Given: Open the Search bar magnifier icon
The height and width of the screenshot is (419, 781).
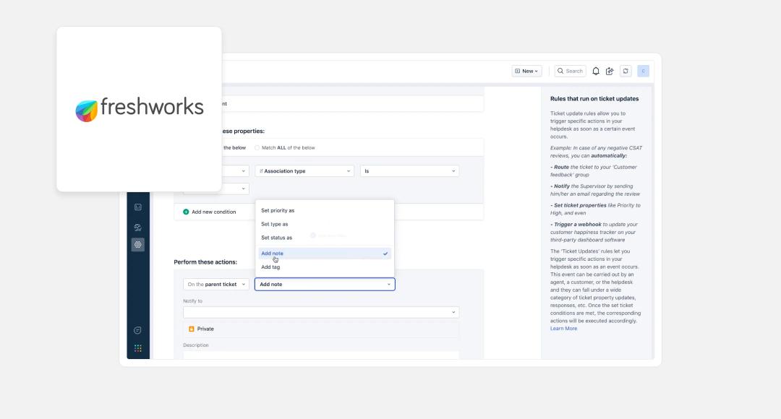Looking at the screenshot, I should [x=560, y=70].
